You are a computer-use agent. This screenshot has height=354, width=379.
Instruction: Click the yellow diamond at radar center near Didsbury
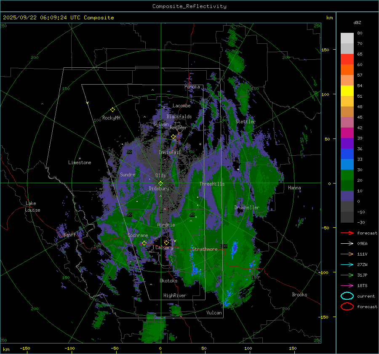[x=160, y=183]
